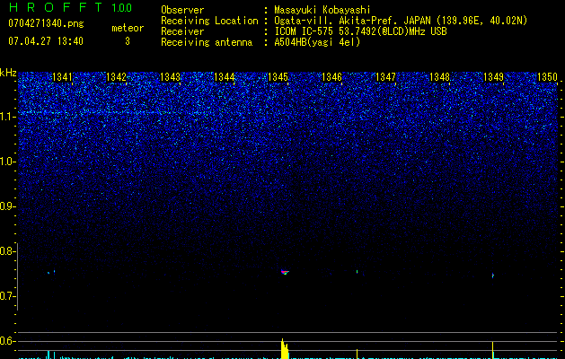The width and height of the screenshot is (565, 359).
Task: Click the kHz axis unit label
Action: pyautogui.click(x=8, y=73)
